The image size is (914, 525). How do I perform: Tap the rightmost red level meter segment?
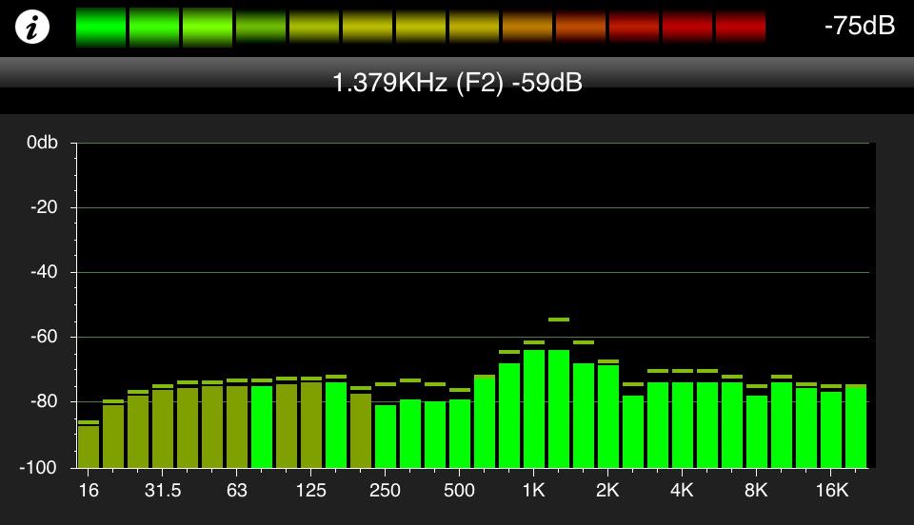pos(741,27)
